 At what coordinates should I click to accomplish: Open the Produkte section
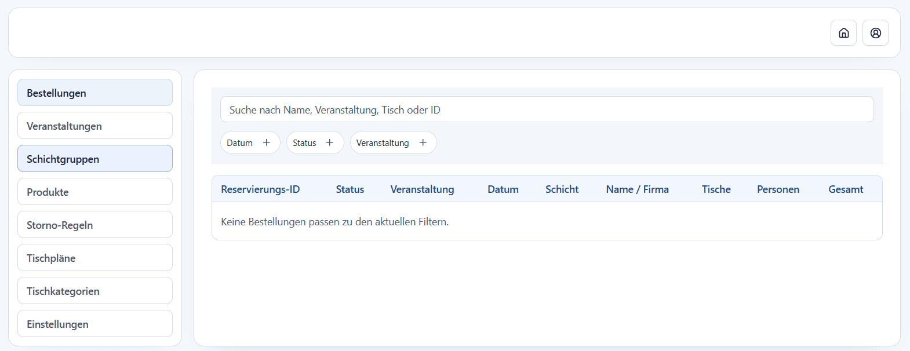coord(95,192)
